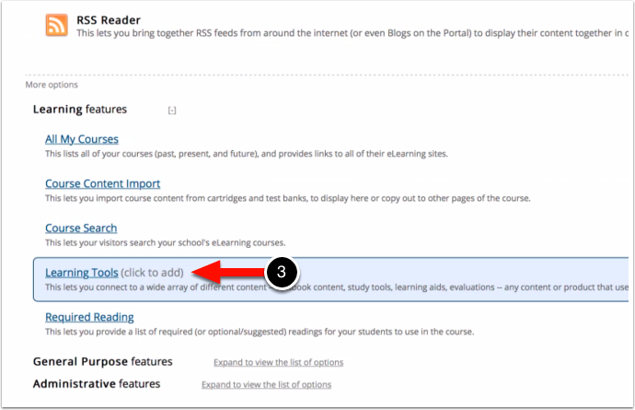Select the RSS Reader heading

tap(109, 20)
